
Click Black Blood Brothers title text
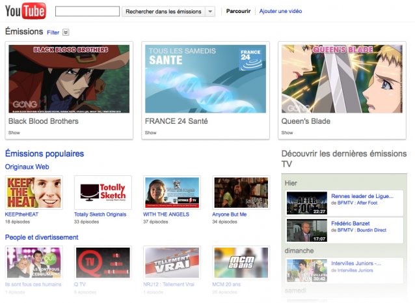click(x=44, y=121)
